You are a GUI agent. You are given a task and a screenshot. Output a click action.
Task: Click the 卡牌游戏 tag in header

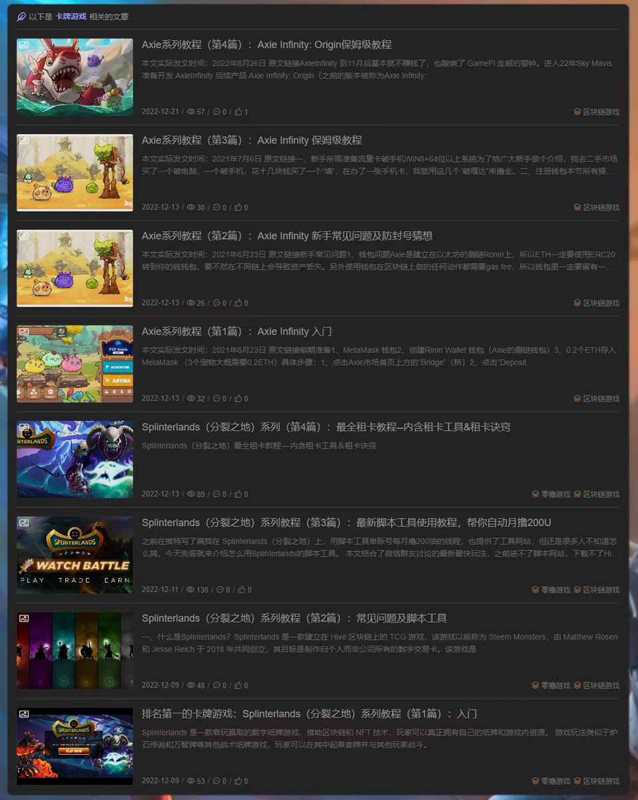click(x=71, y=17)
